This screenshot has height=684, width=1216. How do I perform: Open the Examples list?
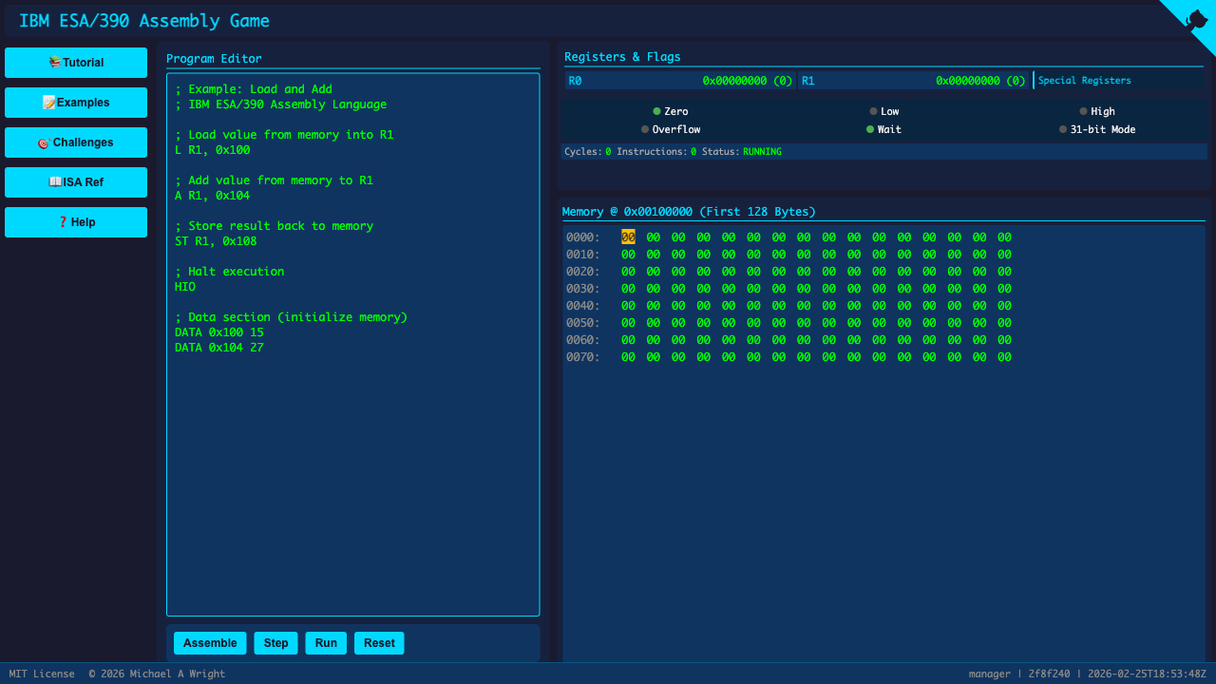pos(76,103)
